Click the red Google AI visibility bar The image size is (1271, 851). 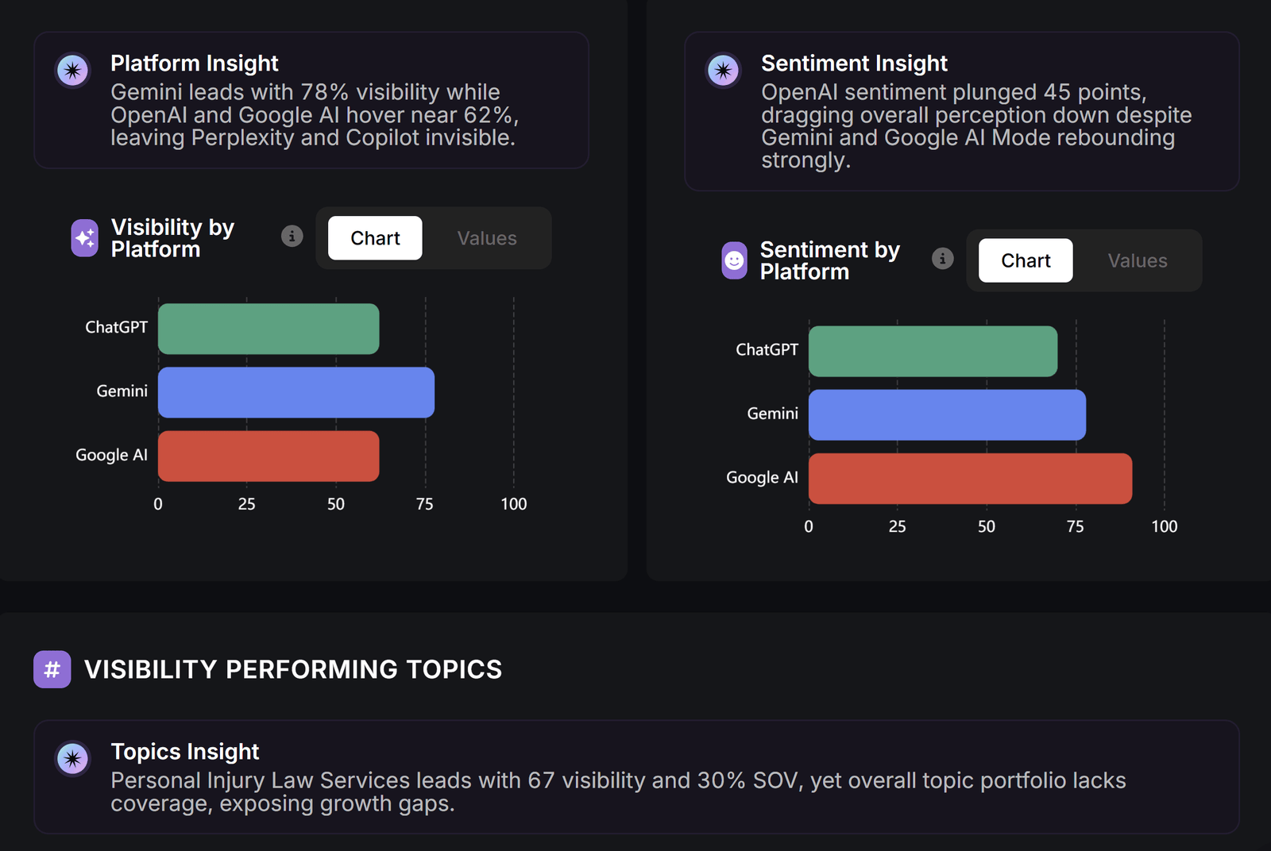(268, 456)
